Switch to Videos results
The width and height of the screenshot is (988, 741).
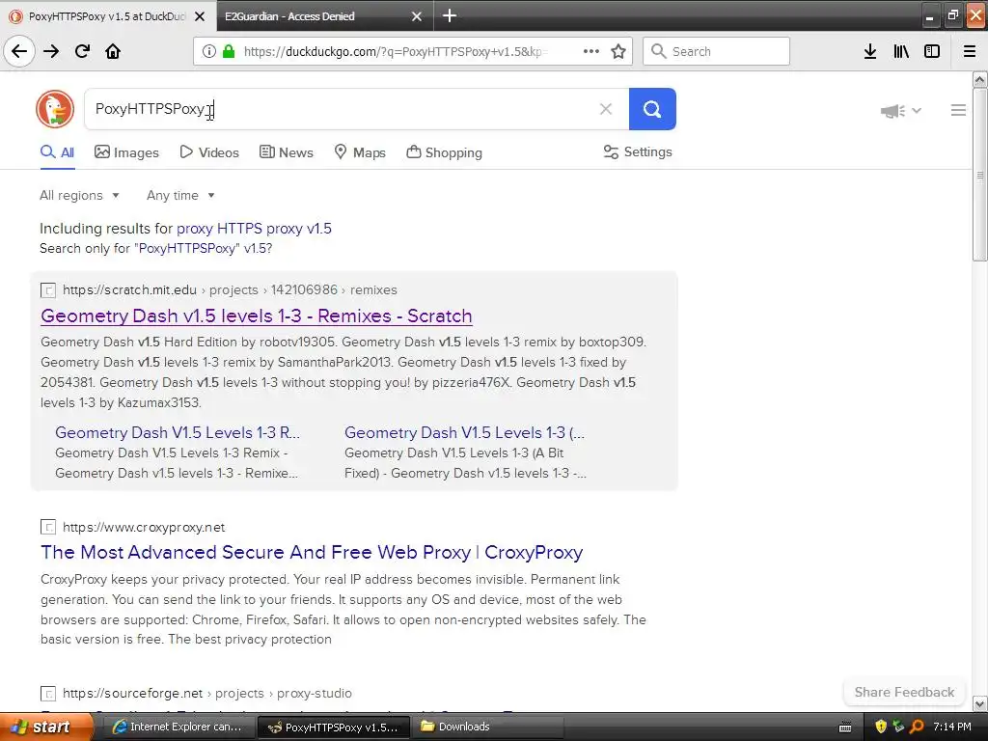[209, 152]
